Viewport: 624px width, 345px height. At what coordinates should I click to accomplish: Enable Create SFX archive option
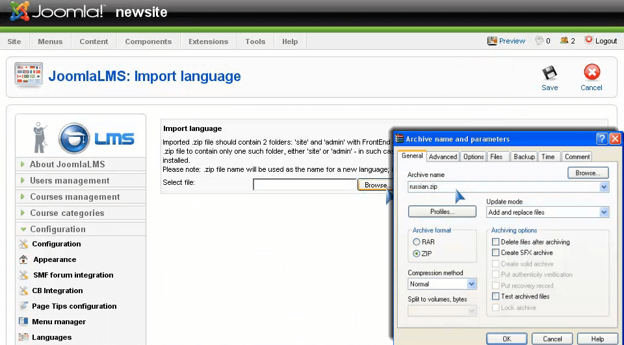(x=495, y=252)
